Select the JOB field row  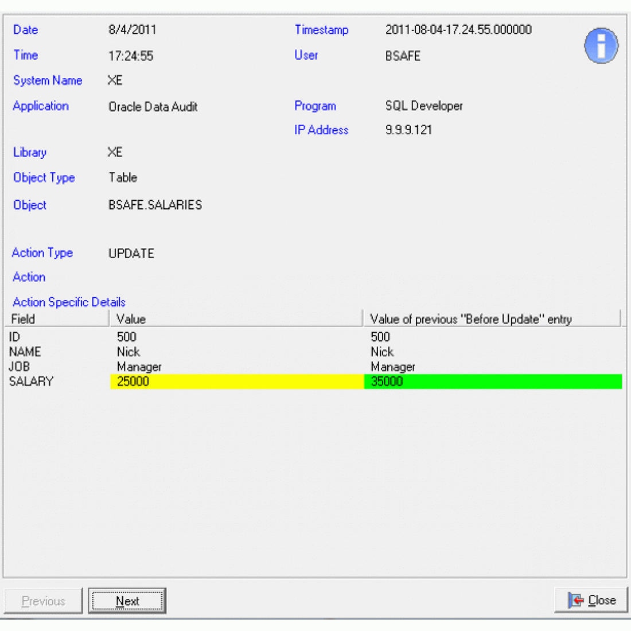point(20,367)
